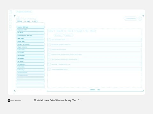Open the viewed this record activity entry
This screenshot has width=153, height=114.
[x=95, y=40]
